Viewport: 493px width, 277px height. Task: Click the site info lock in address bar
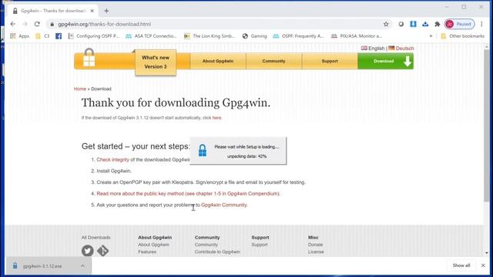[52, 24]
